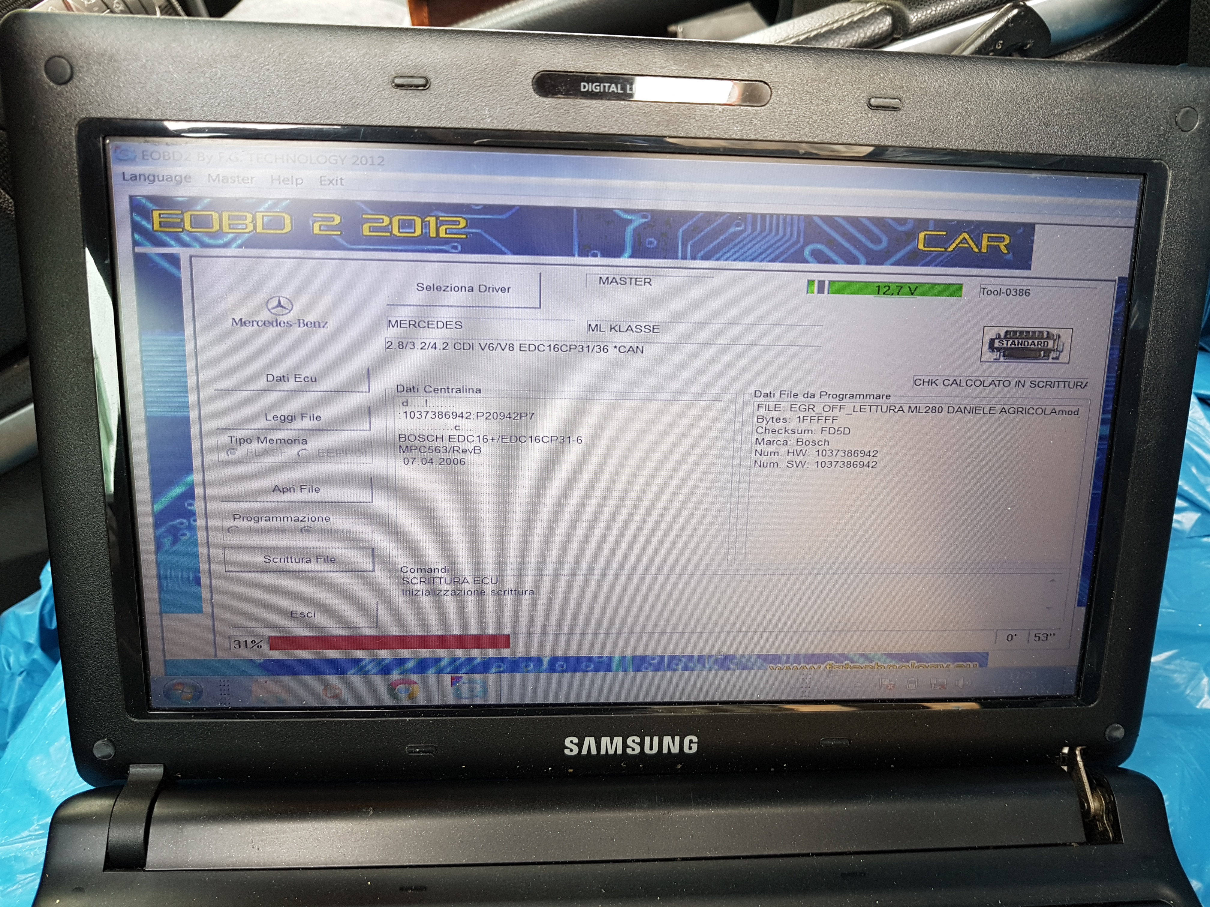Click the Seleziona Driver button

click(463, 289)
